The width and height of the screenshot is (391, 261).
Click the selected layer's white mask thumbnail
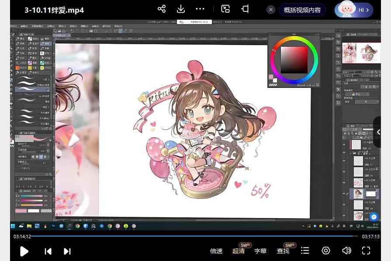370,194
